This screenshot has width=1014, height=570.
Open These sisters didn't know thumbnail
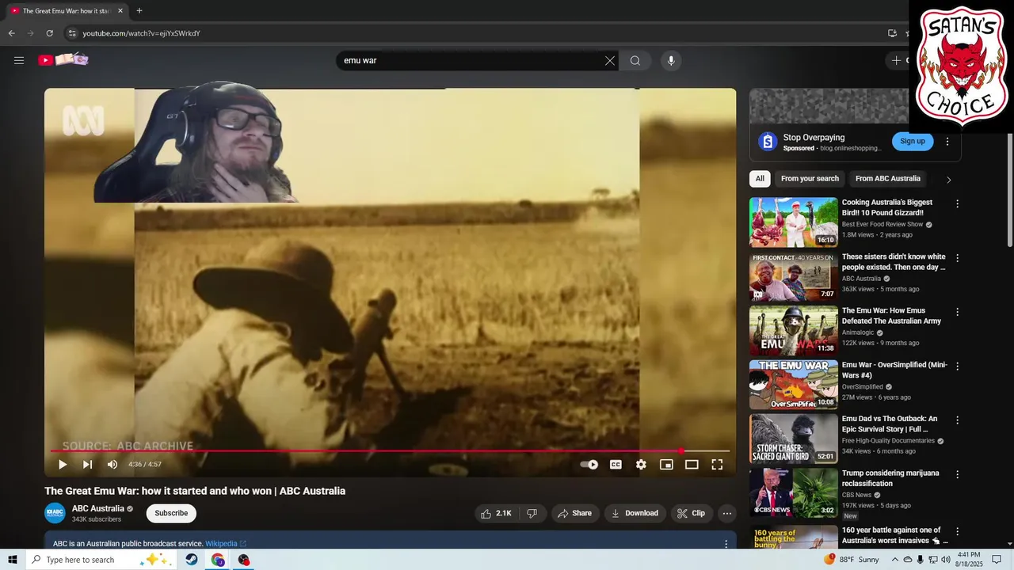[794, 276]
